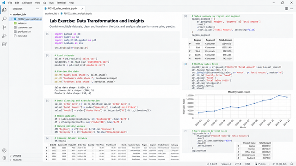The height and width of the screenshot is (166, 296).
Task: Click the Total Amount header in region table
Action: (226, 40)
